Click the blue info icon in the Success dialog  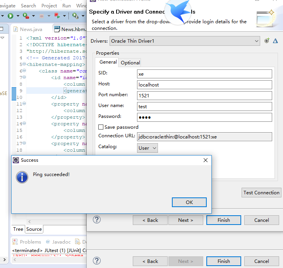22,177
